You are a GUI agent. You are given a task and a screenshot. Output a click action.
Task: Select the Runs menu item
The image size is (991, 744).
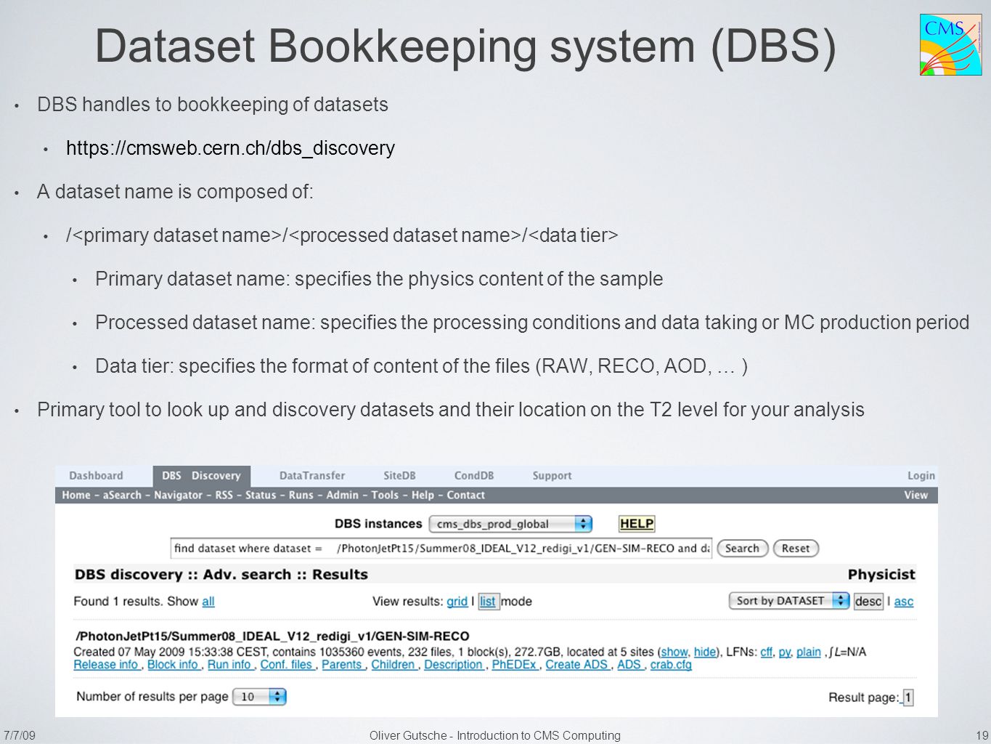point(301,496)
